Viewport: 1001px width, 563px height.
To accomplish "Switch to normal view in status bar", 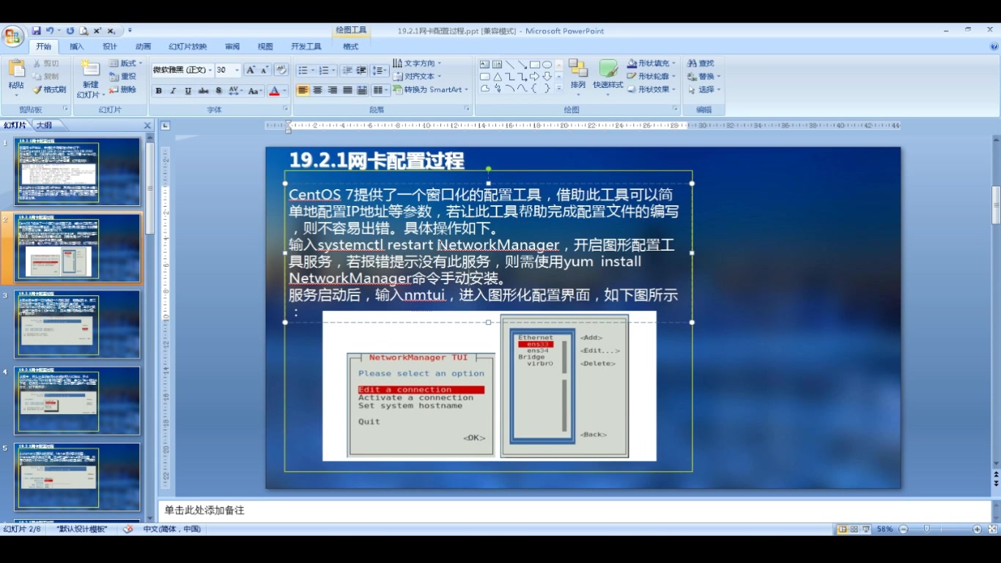I will [843, 529].
